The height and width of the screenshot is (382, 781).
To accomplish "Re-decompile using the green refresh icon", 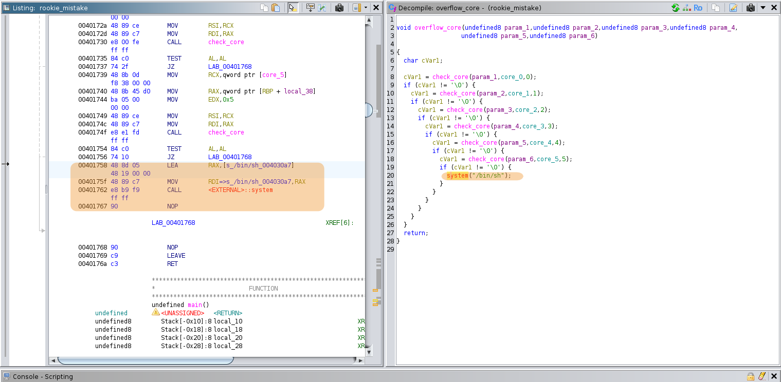I will click(x=675, y=8).
